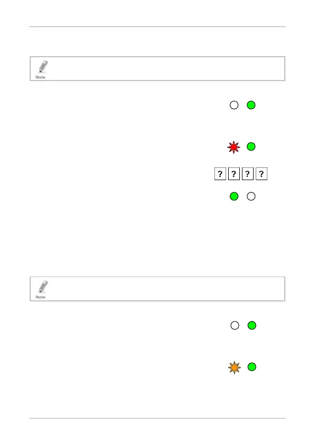The image size is (315, 445).
Task: Click the pencil Note icon in the upper note box
Action: tap(41, 69)
